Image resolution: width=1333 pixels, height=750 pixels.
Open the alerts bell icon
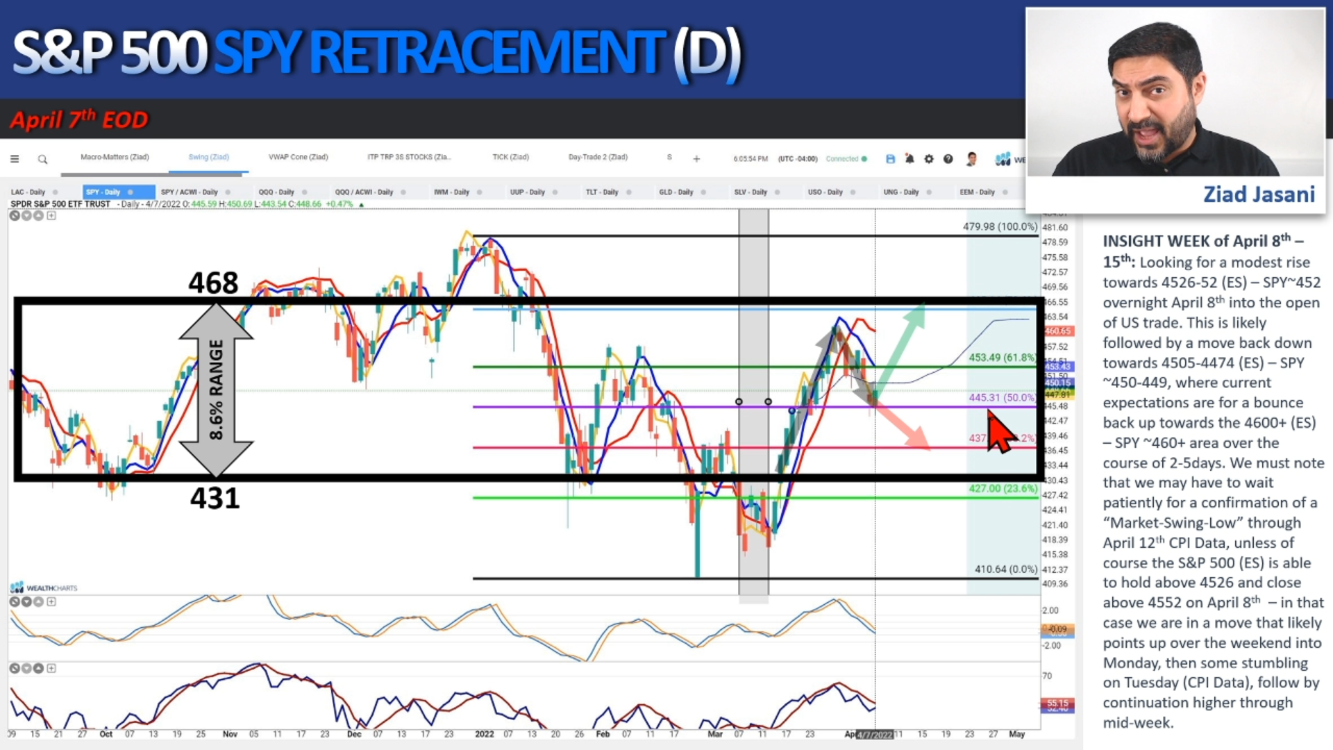909,159
